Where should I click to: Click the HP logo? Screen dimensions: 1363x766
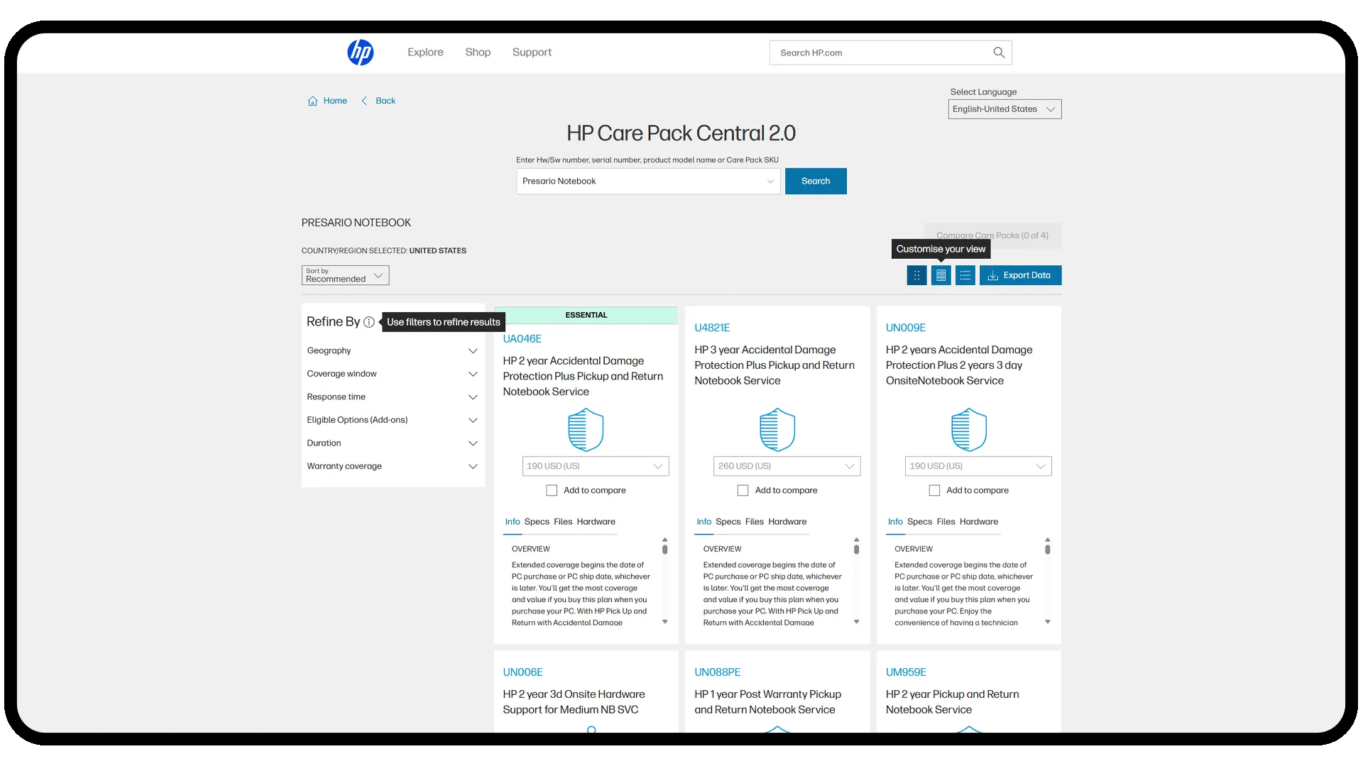[x=361, y=52]
